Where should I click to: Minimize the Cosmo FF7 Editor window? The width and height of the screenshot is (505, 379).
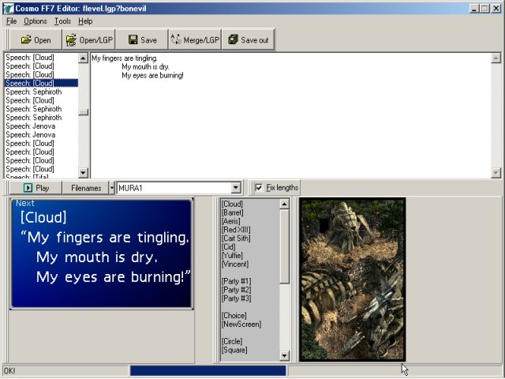(x=473, y=9)
